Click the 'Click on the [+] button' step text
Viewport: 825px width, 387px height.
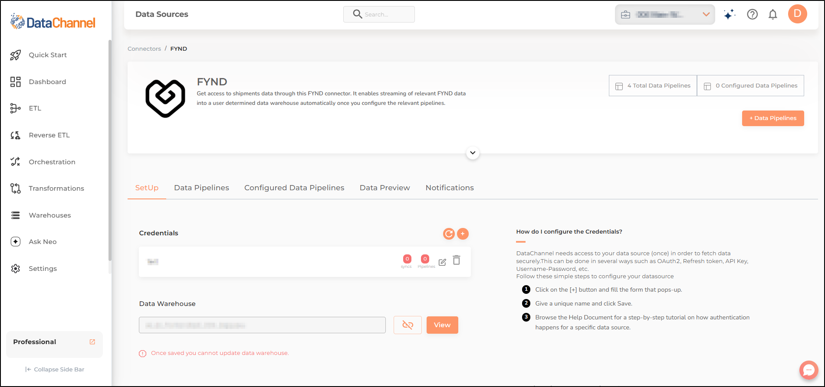pyautogui.click(x=608, y=290)
